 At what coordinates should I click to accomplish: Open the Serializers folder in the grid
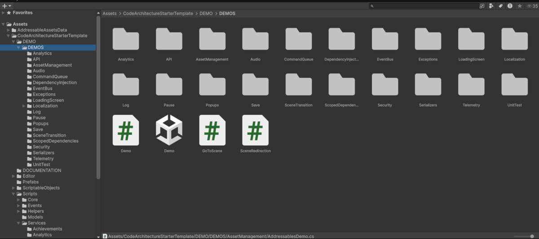pos(428,85)
